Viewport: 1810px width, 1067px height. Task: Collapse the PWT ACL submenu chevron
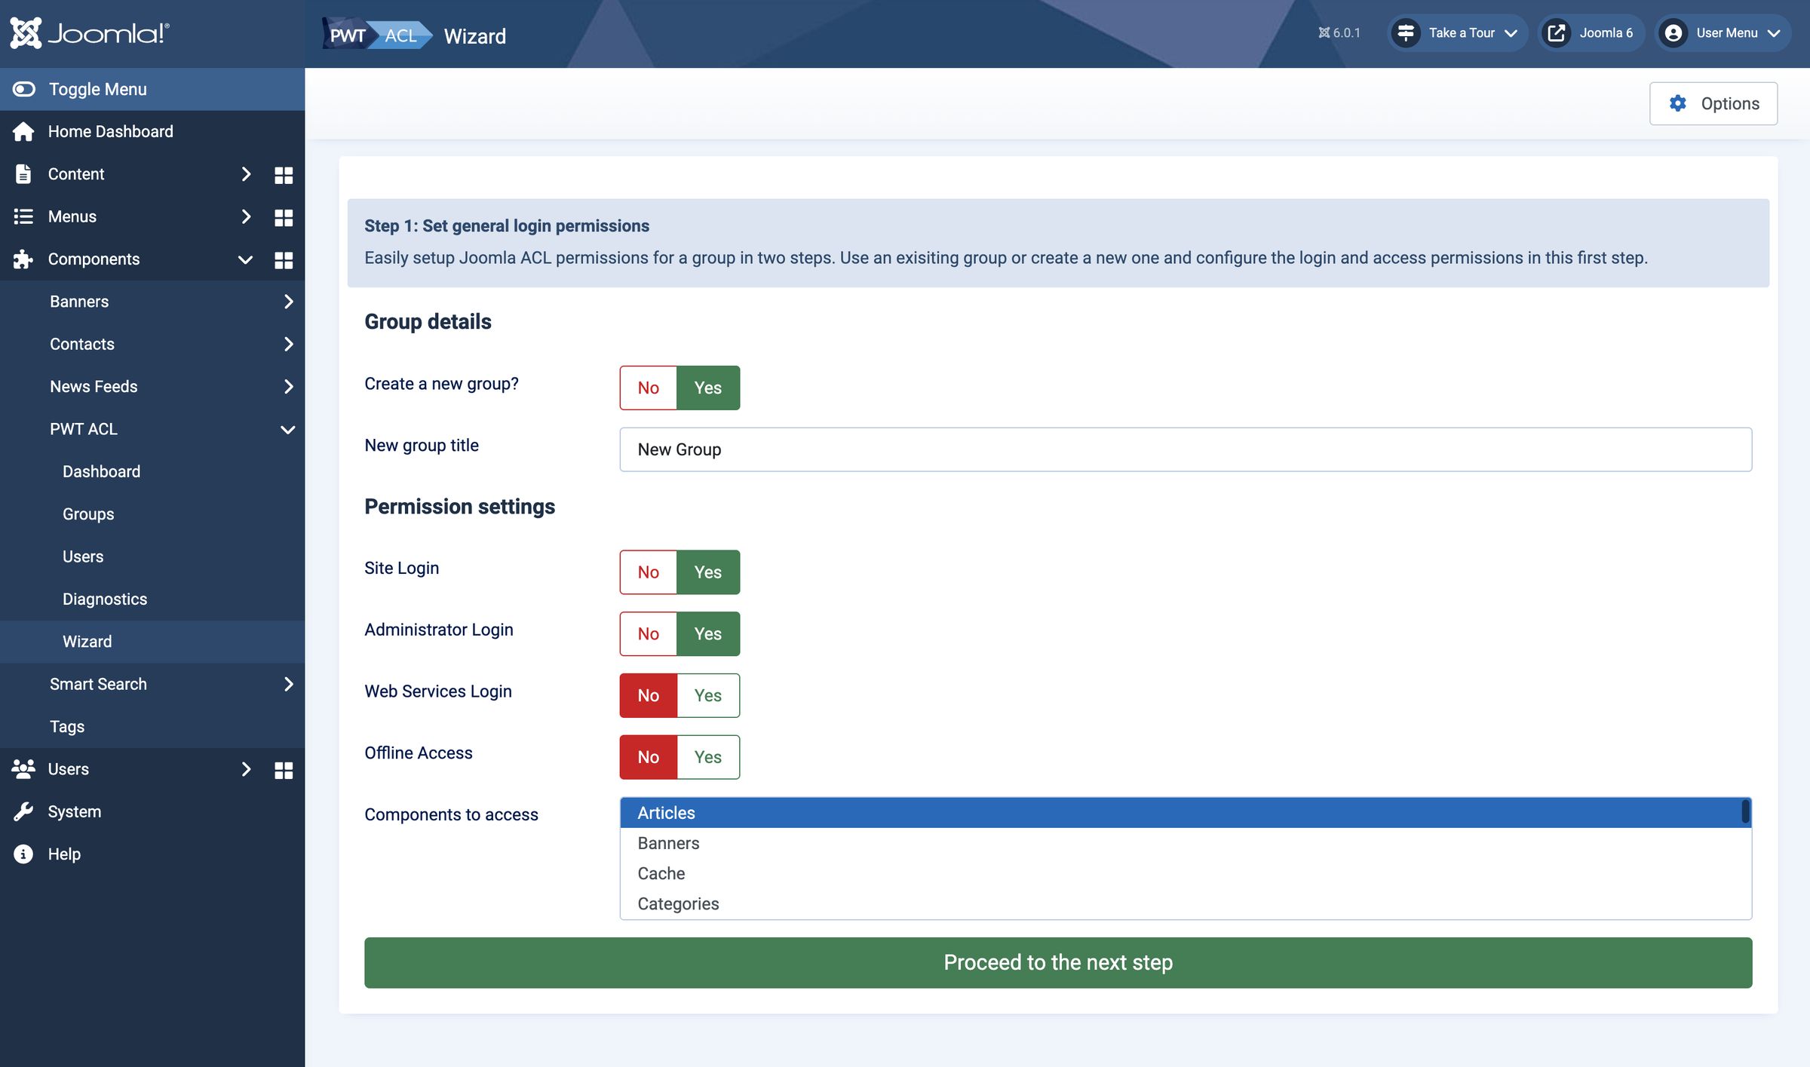[x=287, y=430]
